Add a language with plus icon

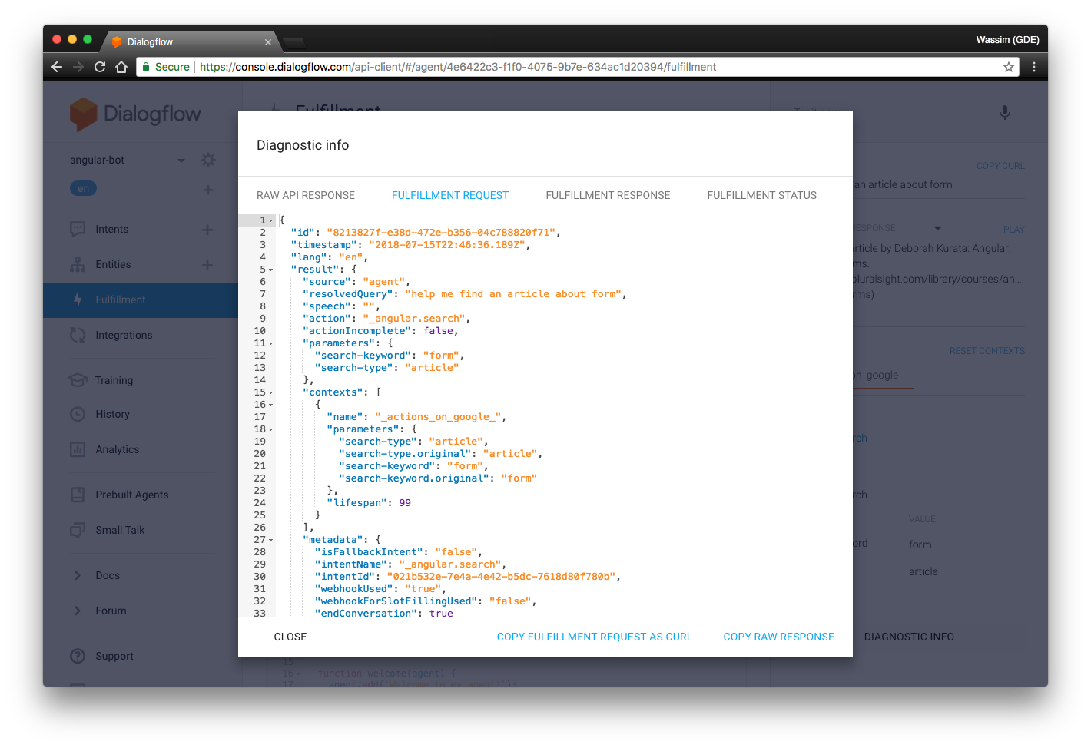pos(208,189)
